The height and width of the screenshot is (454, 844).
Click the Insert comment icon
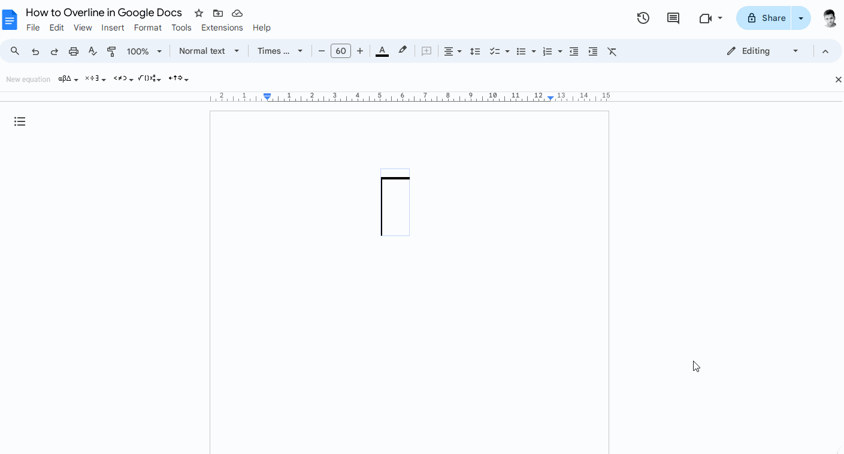(426, 51)
